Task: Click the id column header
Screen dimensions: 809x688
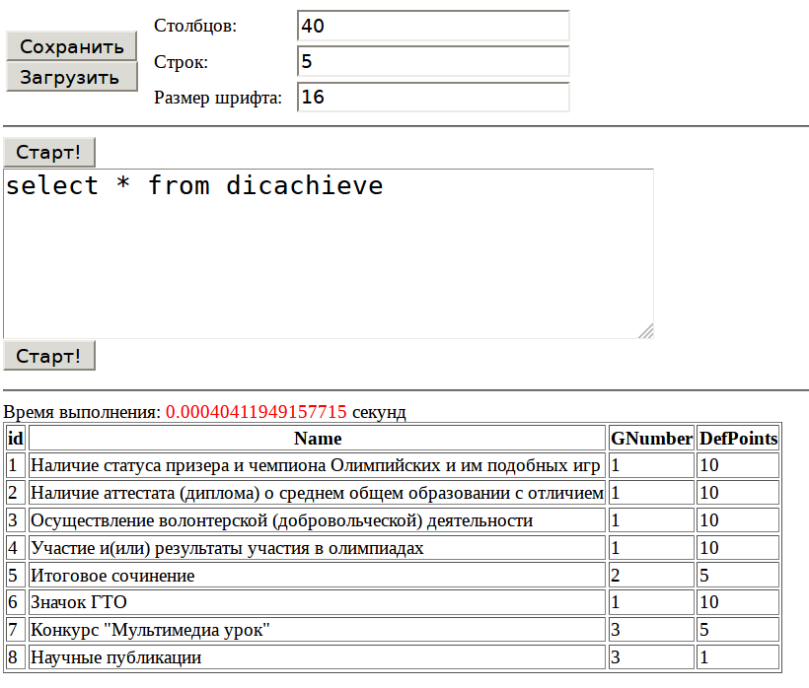Action: [x=16, y=438]
